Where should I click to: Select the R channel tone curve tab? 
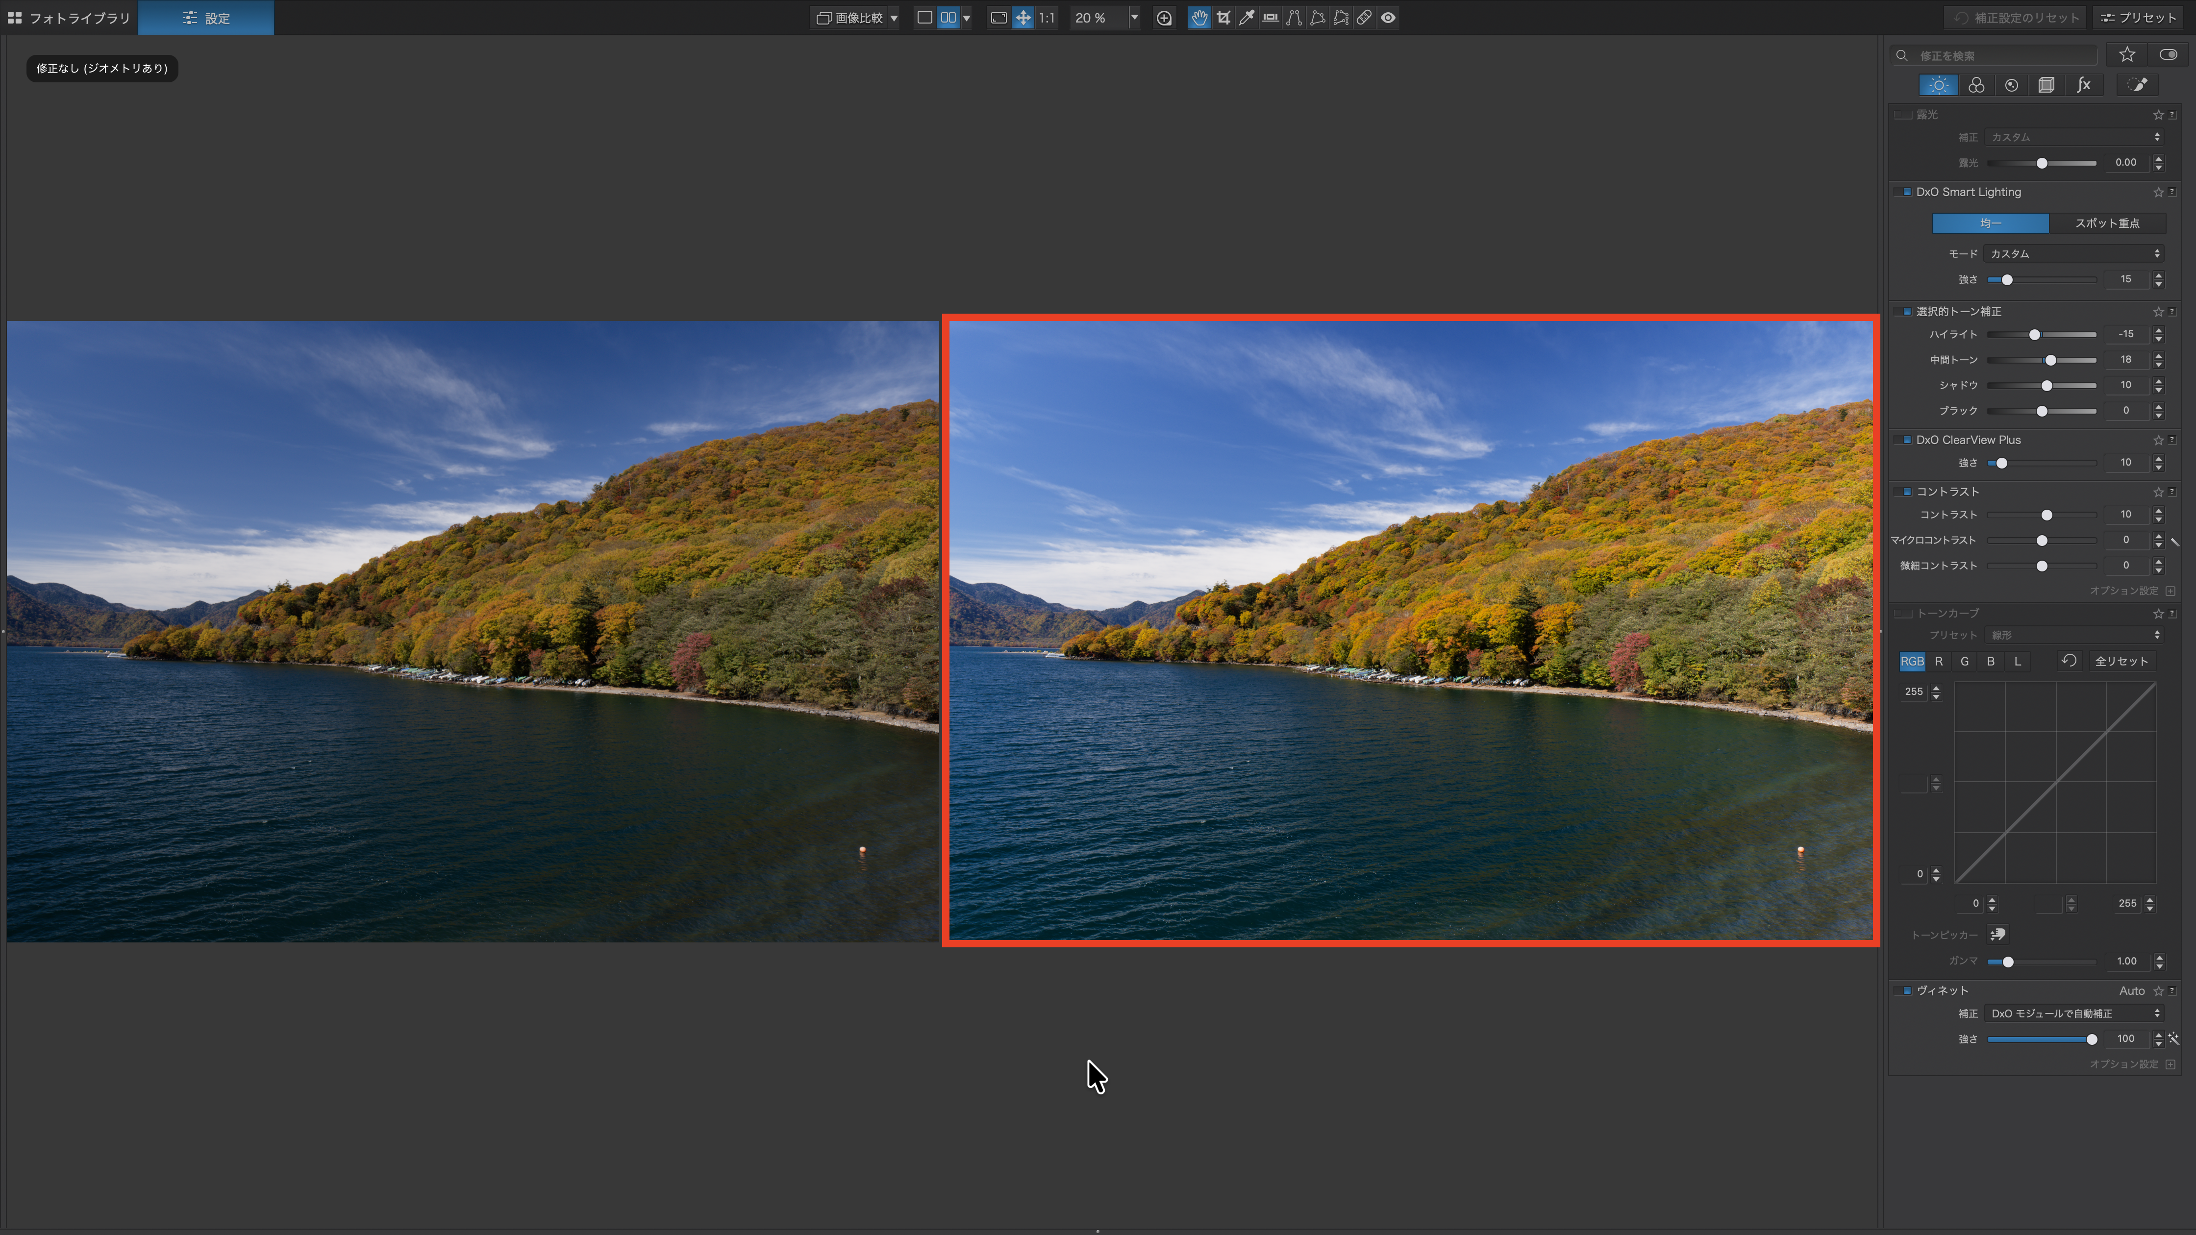(1939, 662)
